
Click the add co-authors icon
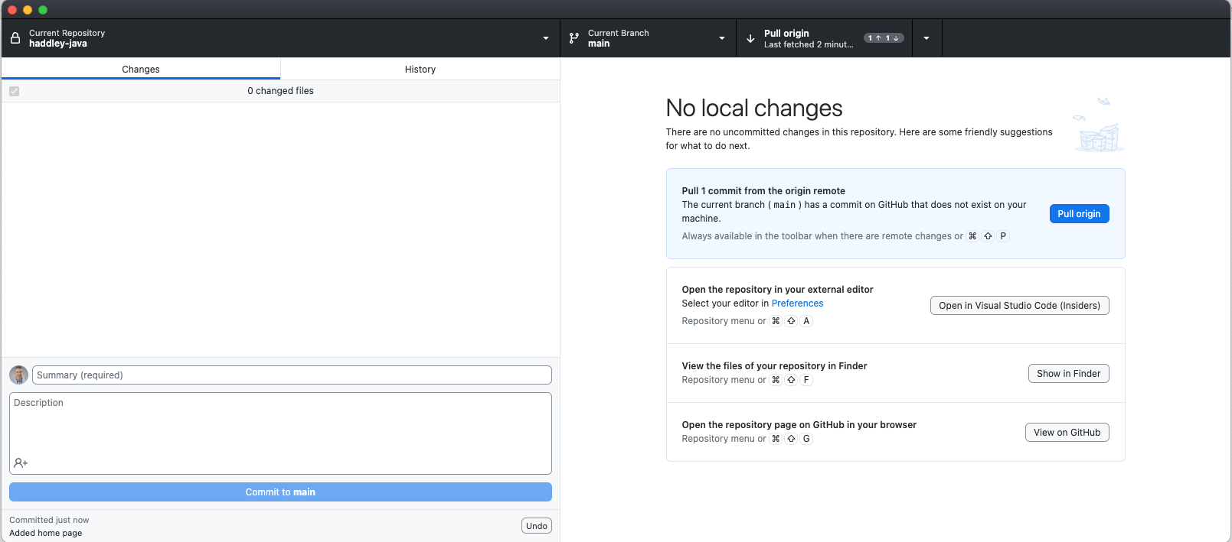pos(21,462)
